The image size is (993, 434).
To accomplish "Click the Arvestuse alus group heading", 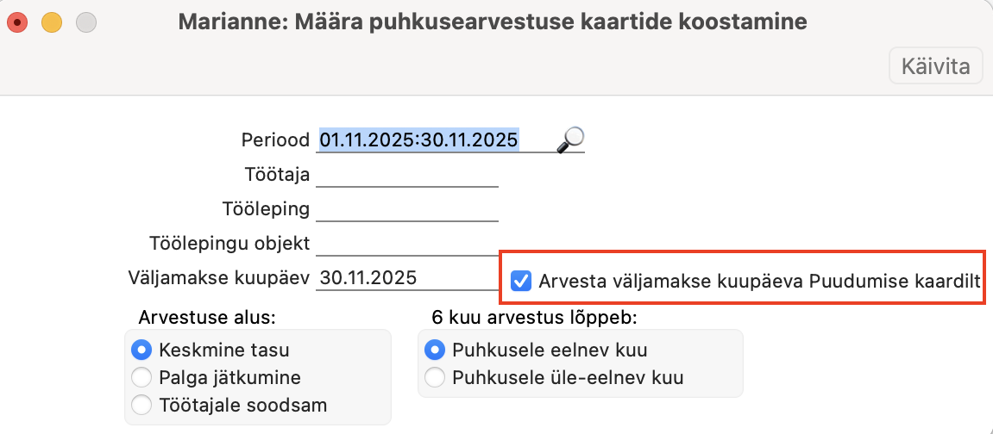I will point(206,317).
